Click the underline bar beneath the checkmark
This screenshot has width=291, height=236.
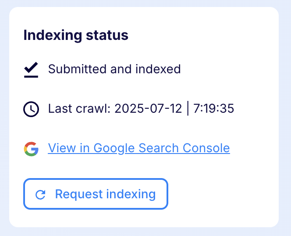pyautogui.click(x=31, y=77)
